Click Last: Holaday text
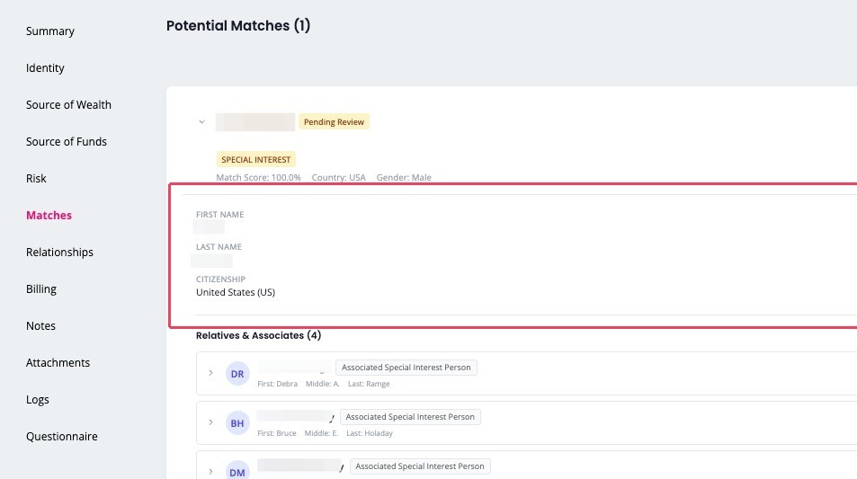 (370, 433)
